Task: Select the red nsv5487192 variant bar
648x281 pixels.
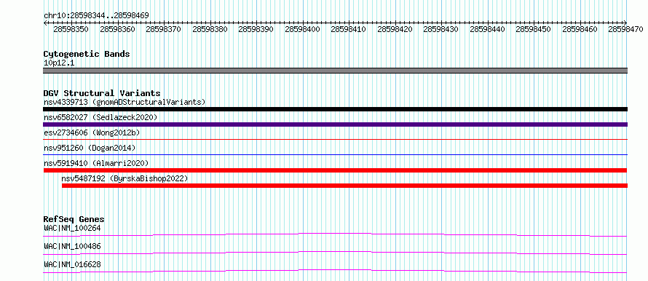Action: pyautogui.click(x=344, y=186)
